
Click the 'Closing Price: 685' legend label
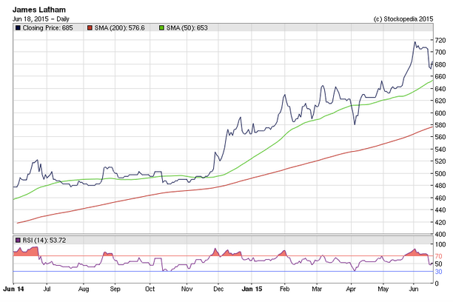47,28
